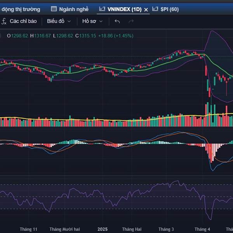Click the 2025 time axis label

(x=103, y=229)
